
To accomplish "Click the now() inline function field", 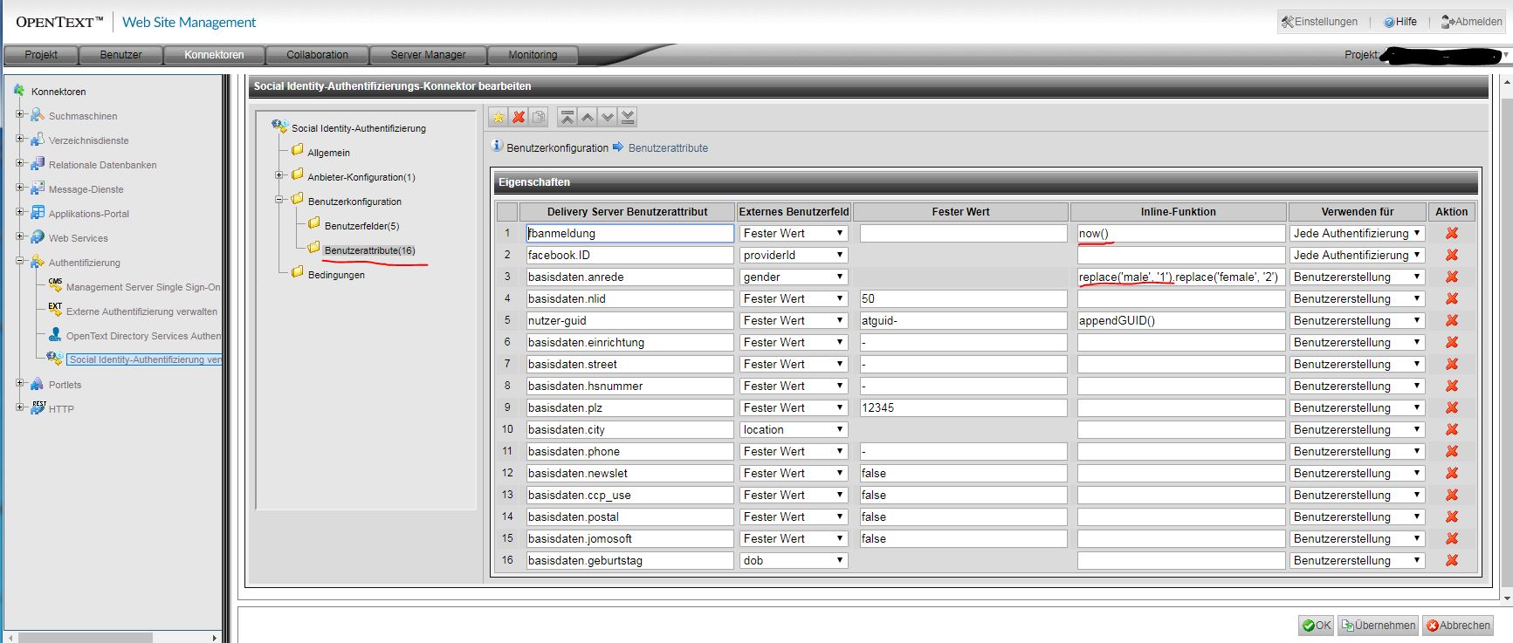I will [x=1180, y=233].
